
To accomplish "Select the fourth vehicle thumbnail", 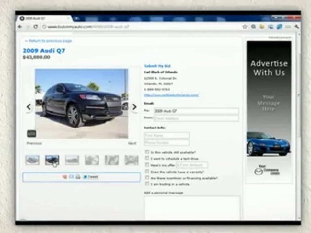I will [x=92, y=160].
